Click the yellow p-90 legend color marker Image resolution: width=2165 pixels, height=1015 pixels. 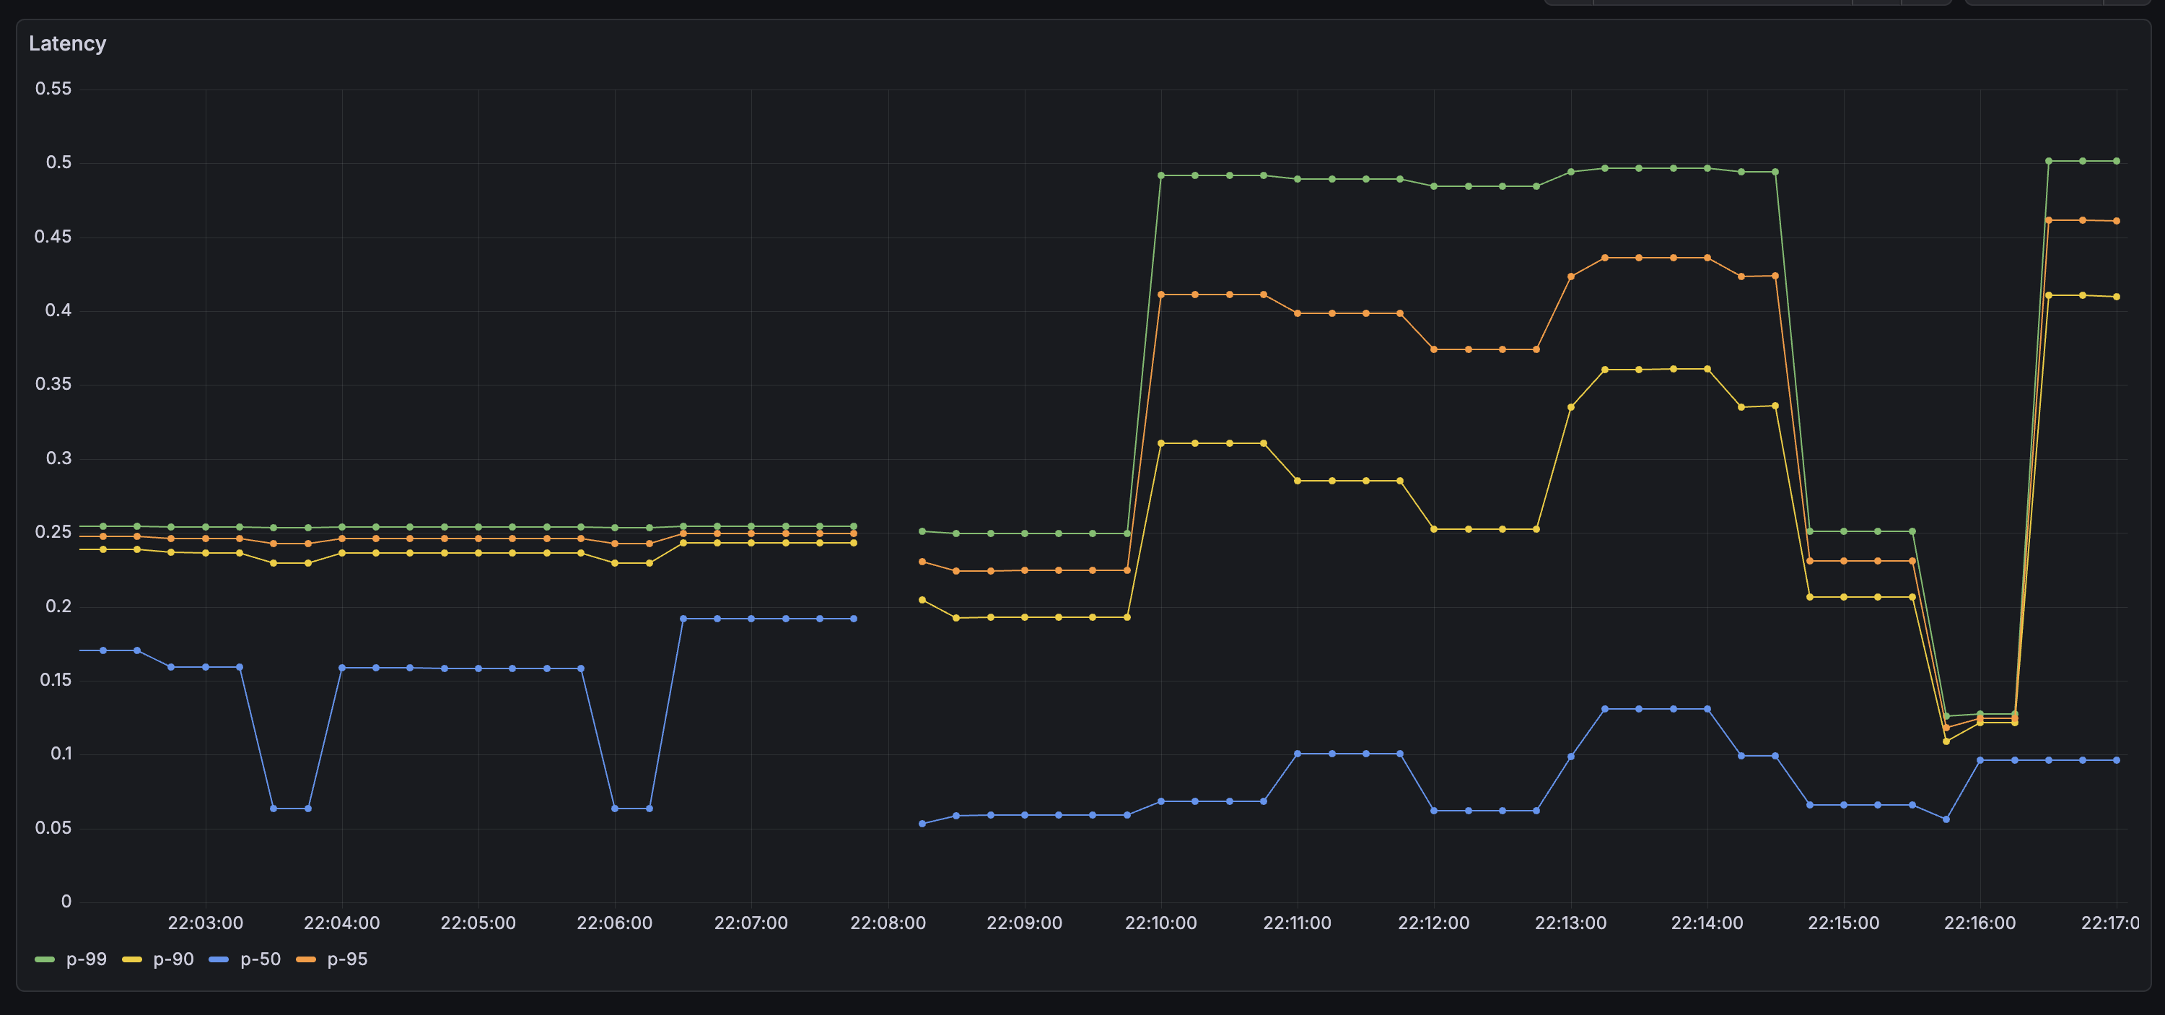coord(133,959)
